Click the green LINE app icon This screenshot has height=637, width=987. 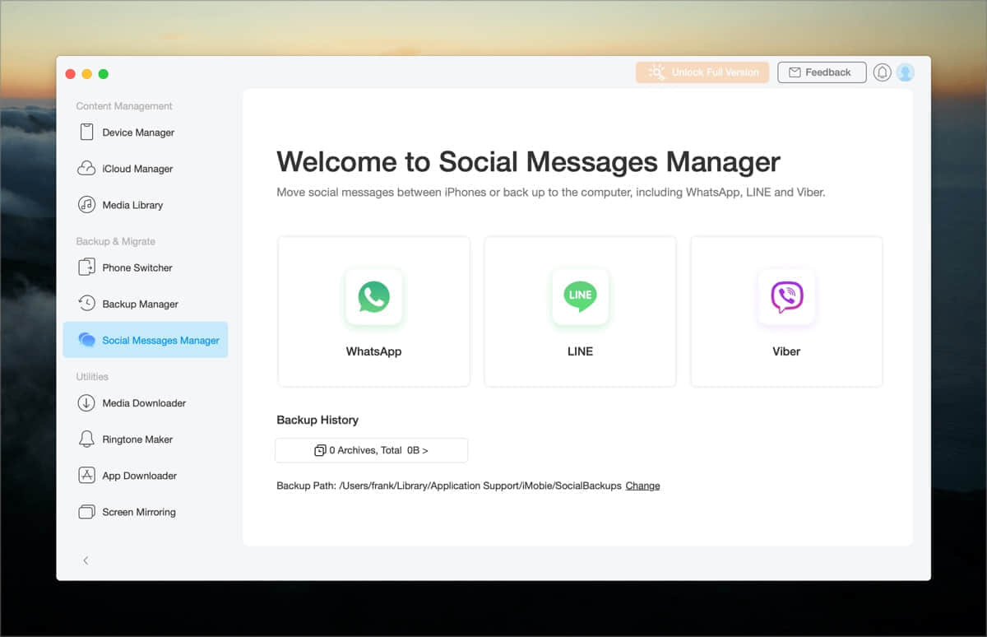point(580,296)
